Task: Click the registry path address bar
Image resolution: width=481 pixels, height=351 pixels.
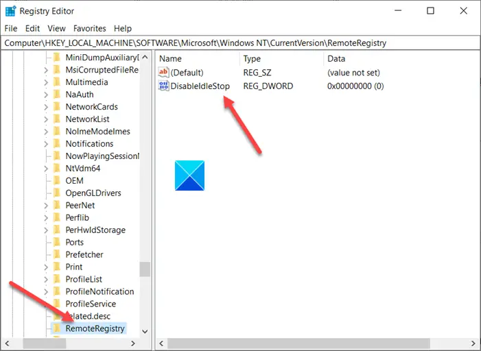Action: click(x=240, y=43)
